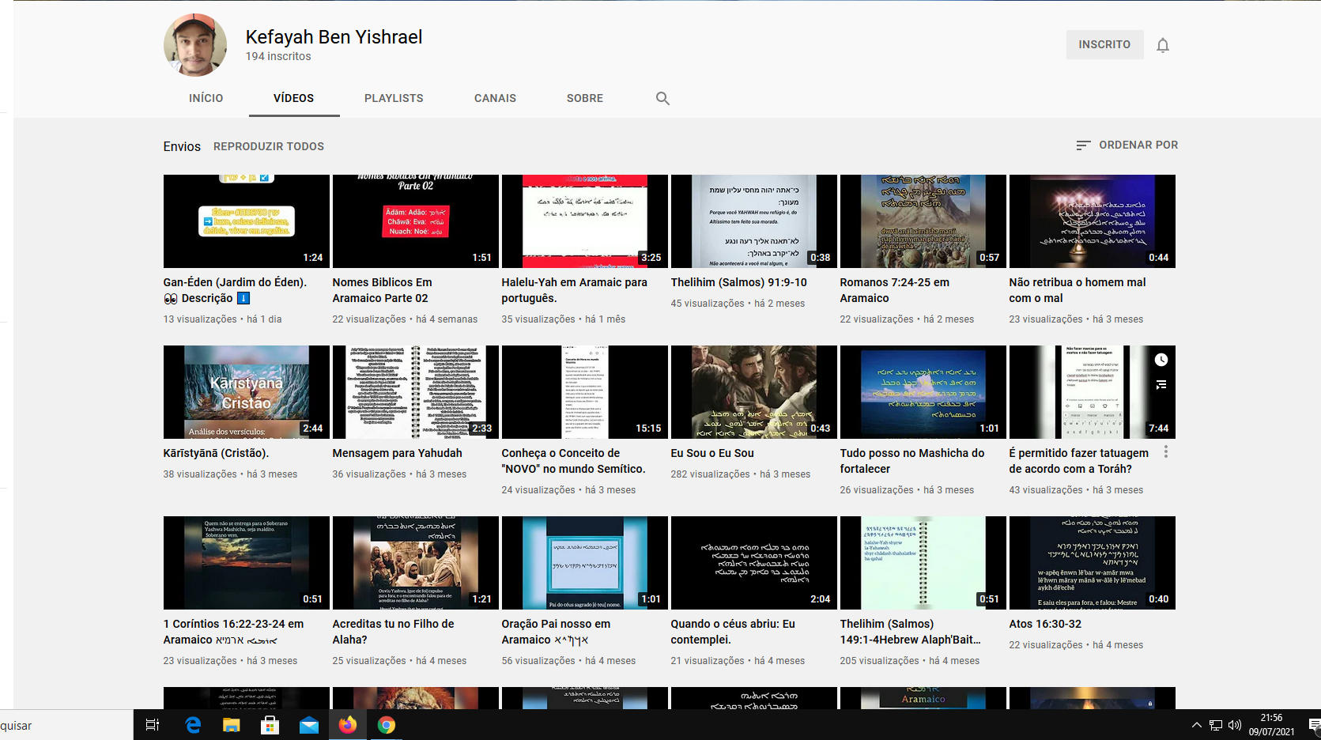
Task: Open the three-dot menu beside tattoo video title
Action: (x=1165, y=452)
